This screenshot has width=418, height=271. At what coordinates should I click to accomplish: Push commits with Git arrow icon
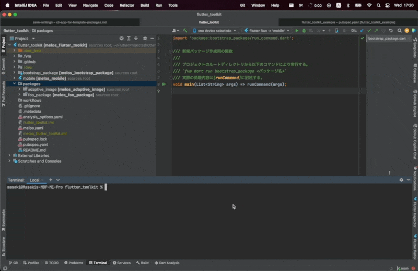[x=376, y=31]
